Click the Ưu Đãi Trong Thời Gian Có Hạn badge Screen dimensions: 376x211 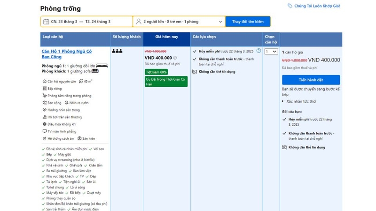click(166, 82)
